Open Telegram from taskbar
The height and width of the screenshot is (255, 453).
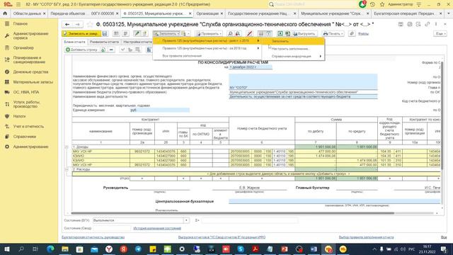(x=138, y=249)
